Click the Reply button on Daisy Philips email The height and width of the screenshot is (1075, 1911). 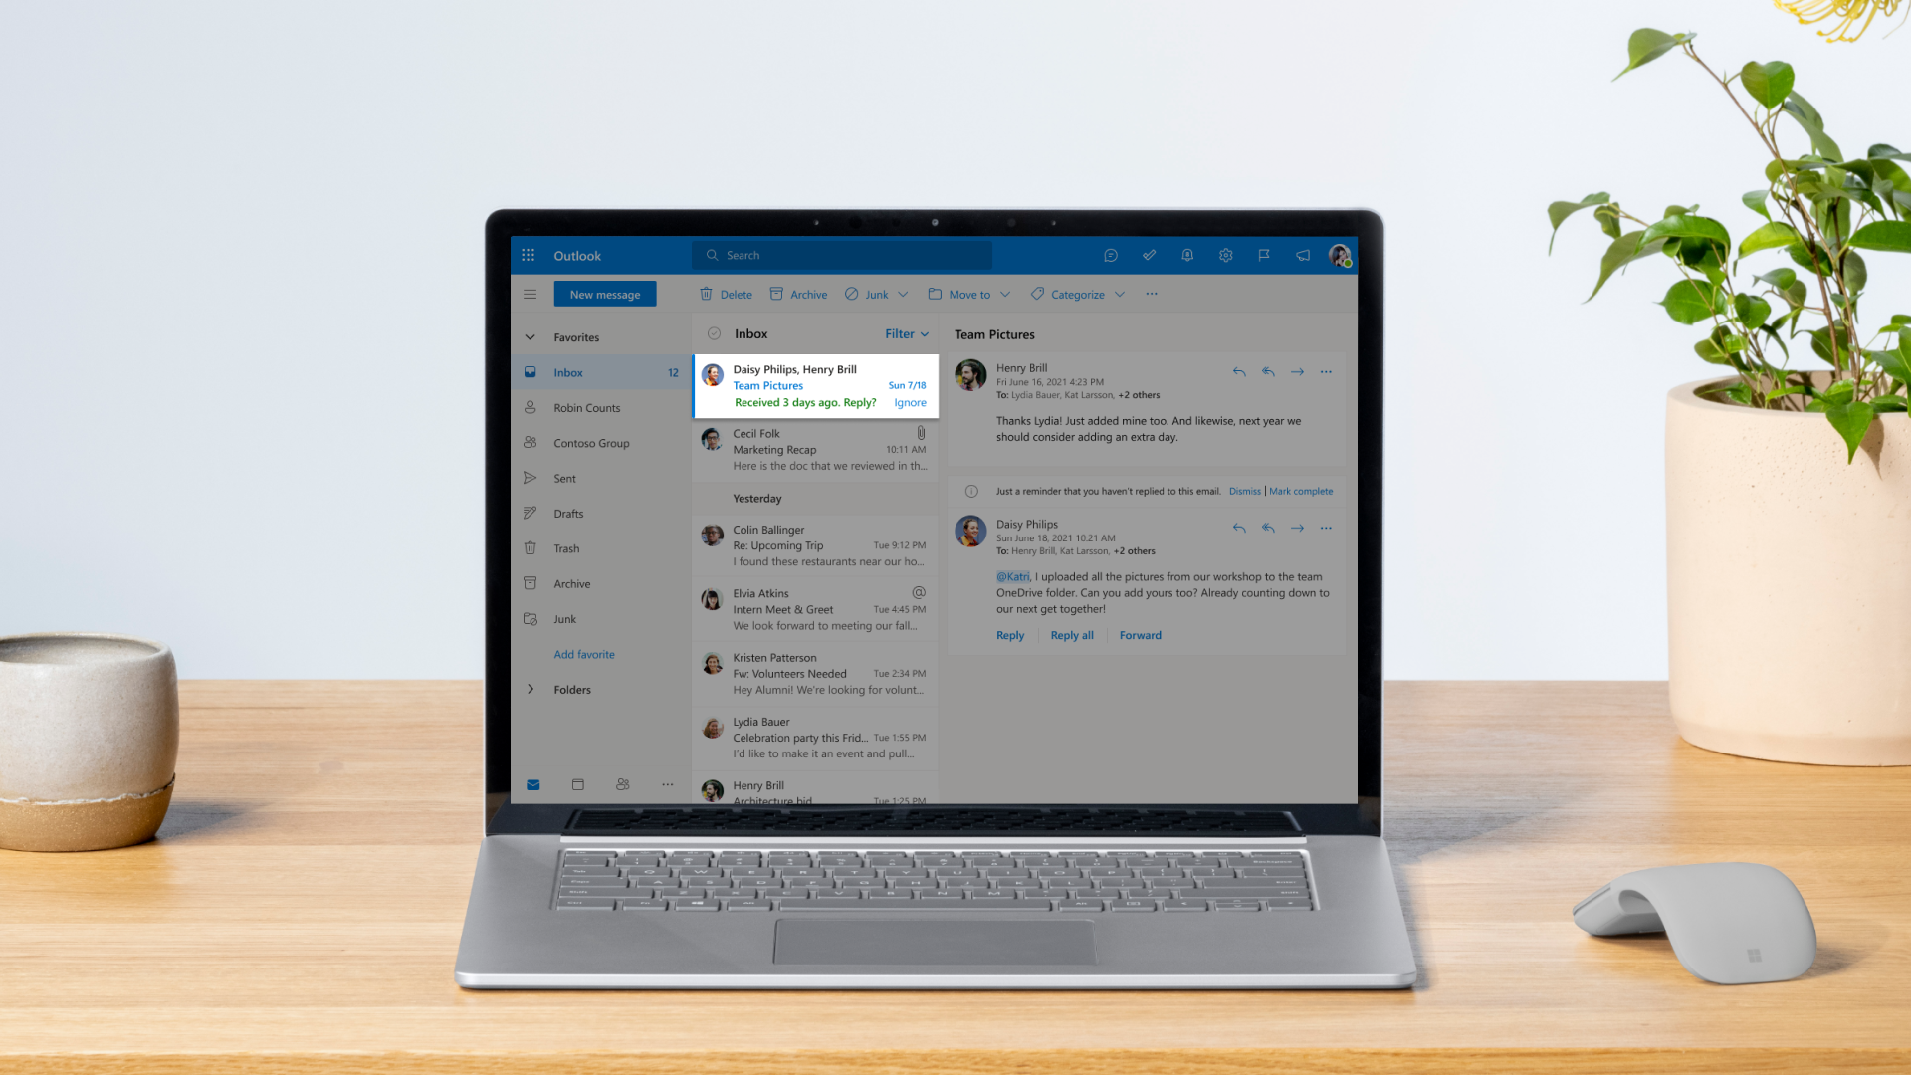tap(1010, 635)
